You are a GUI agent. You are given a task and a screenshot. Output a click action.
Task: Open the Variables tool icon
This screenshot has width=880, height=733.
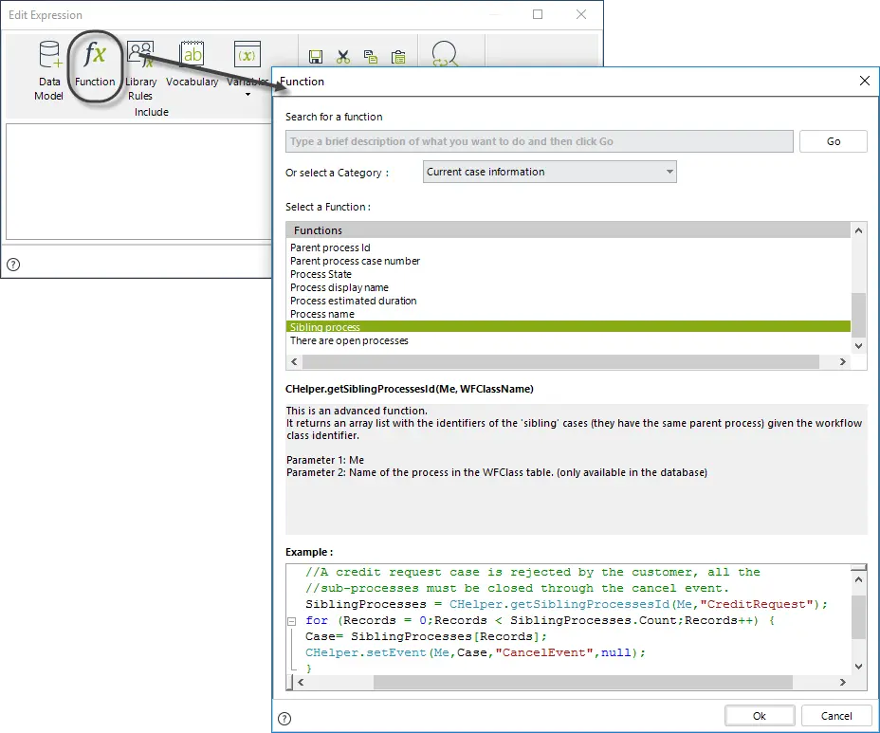[x=247, y=55]
